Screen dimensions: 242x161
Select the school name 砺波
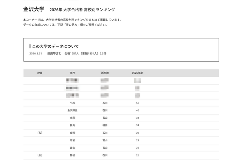[x=72, y=140]
